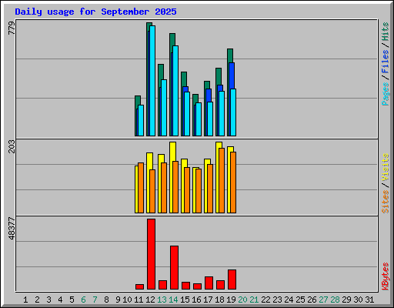Image resolution: width=394 pixels, height=308 pixels.
Task: Click day label 17 on the x-axis
Action: click(208, 300)
